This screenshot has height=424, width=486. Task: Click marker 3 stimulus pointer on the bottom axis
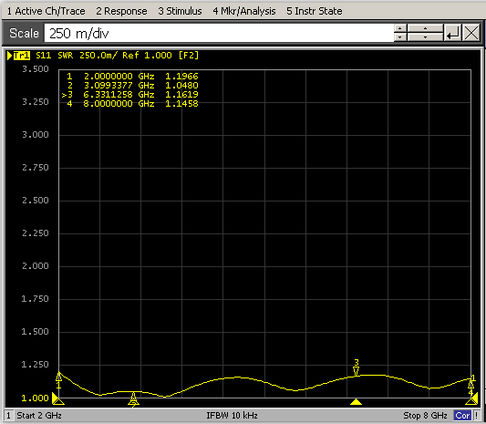(357, 402)
